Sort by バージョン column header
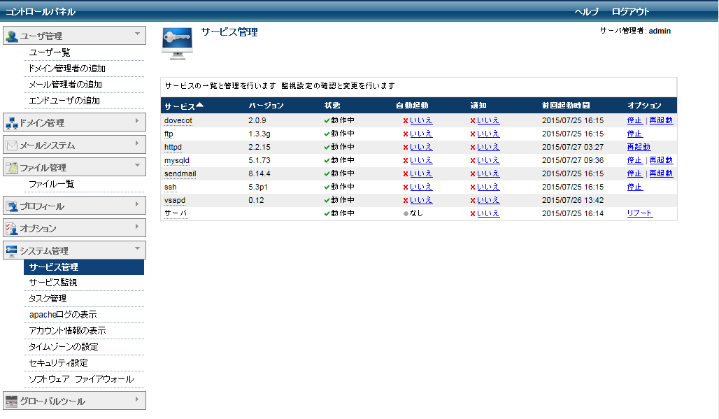This screenshot has height=419, width=719. tap(266, 106)
